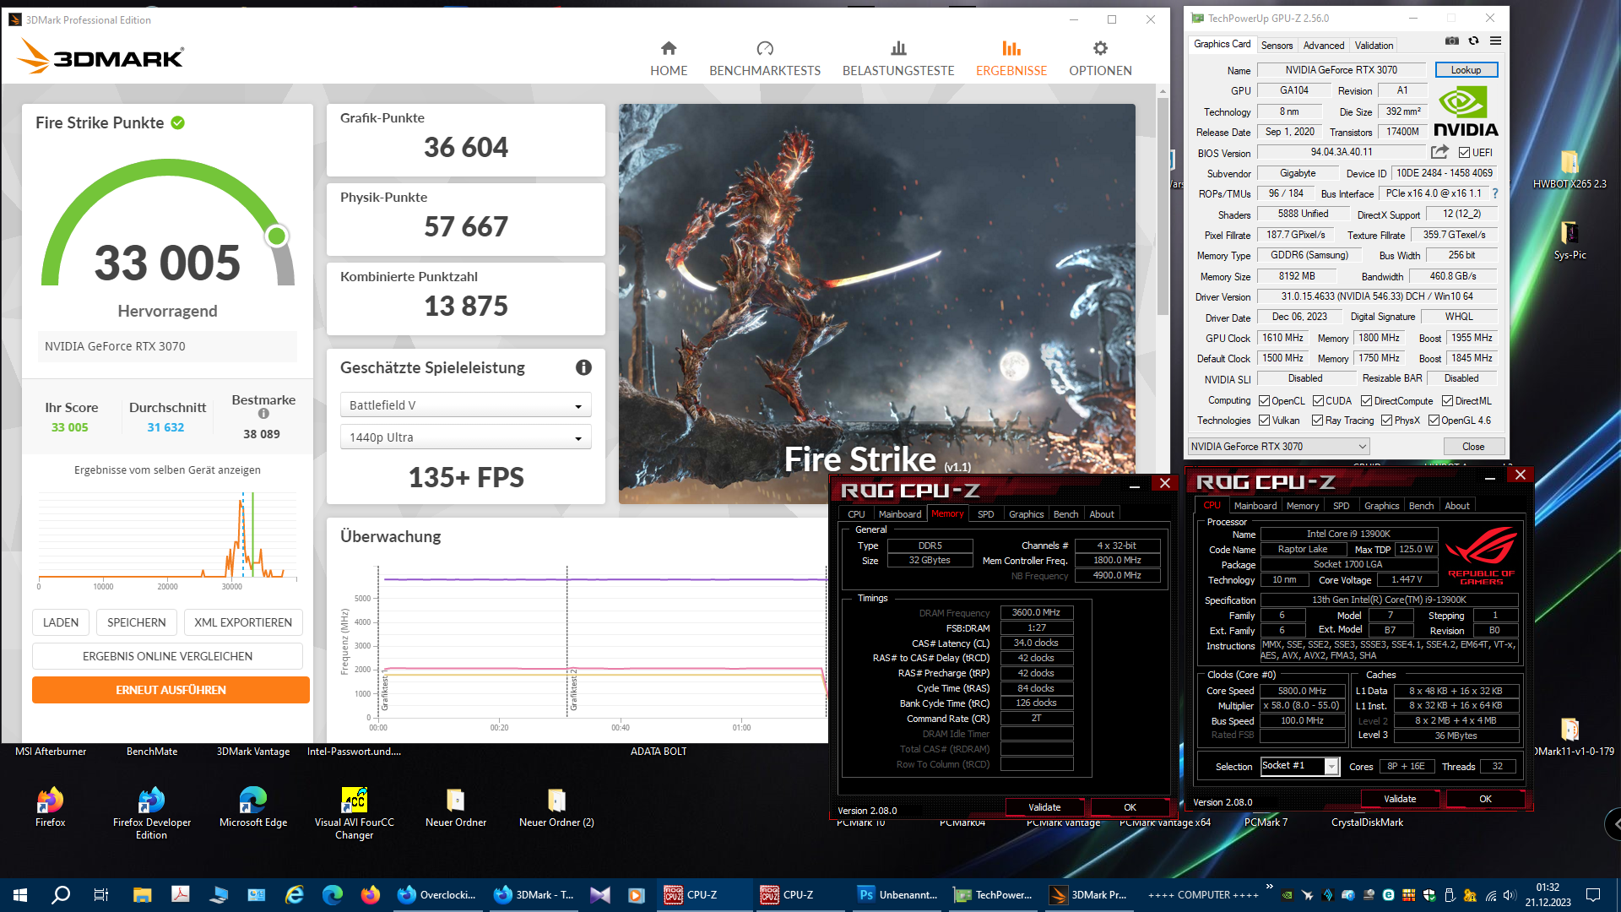Screen dimensions: 1621x912
Task: Click green verified checkmark beside Fire Strike Punkte
Action: (178, 122)
